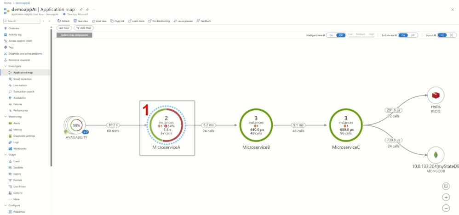Image resolution: width=459 pixels, height=215 pixels.
Task: Favorite the page with the star icon
Action: coord(87,10)
